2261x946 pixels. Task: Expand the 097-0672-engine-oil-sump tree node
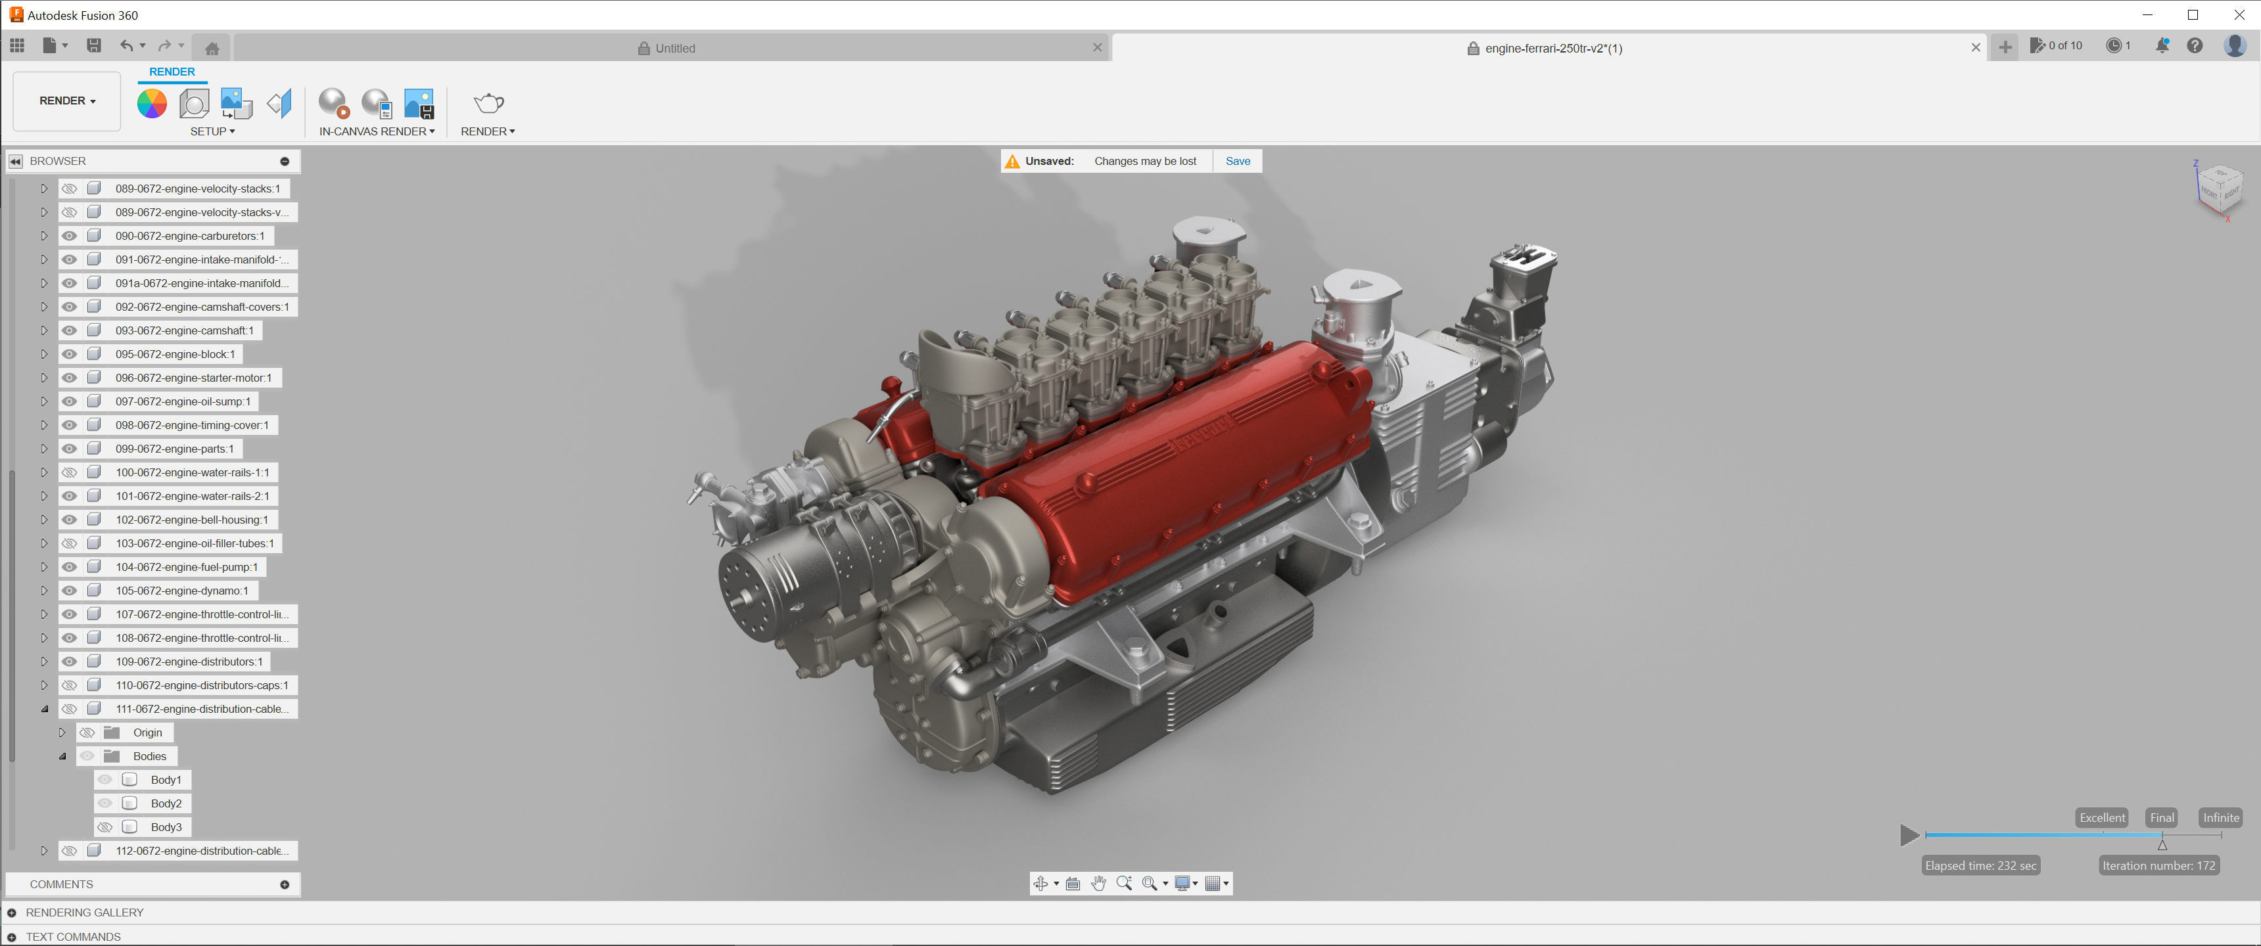[x=44, y=402]
